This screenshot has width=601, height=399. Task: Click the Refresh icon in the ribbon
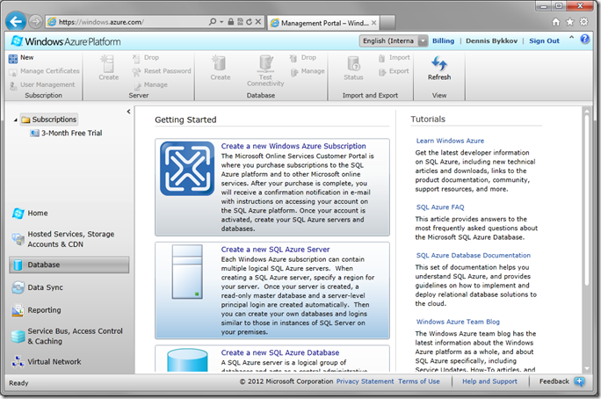point(439,63)
